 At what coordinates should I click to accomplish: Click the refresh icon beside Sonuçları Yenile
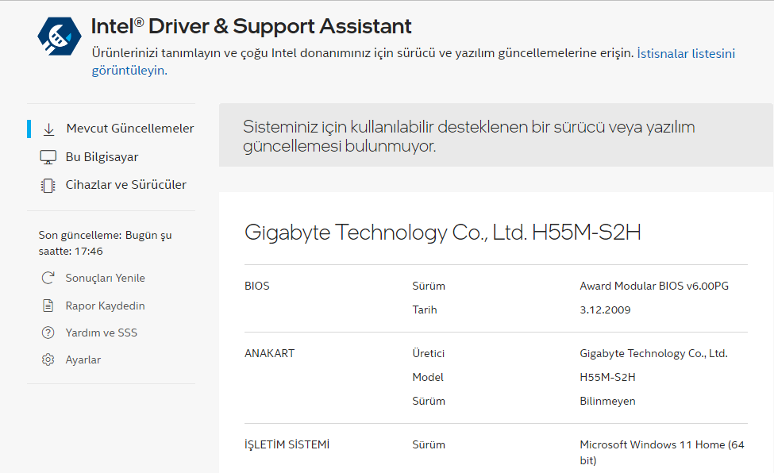click(48, 279)
